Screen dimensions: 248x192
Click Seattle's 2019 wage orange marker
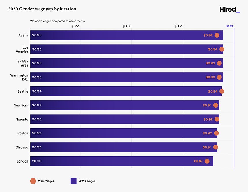pos(221,91)
